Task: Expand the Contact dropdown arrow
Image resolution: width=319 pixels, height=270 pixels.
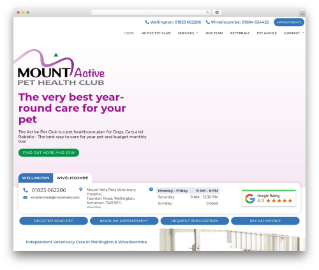Action: tap(303, 33)
